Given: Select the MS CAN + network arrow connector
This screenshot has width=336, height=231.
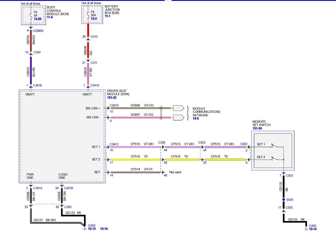Looking at the screenshot, I should [178, 108].
